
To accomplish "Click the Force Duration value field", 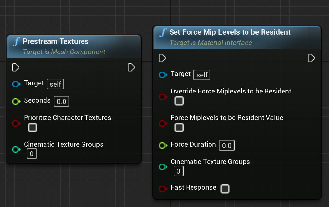I will 227,145.
